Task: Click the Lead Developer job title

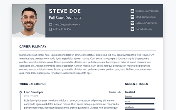Action: click(34, 92)
